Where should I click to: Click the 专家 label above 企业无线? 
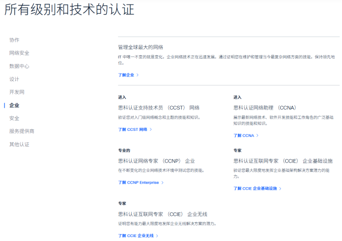coord(122,203)
